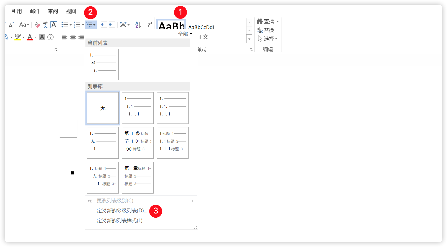Expand the Asian layout dropdown arrow
The image size is (447, 247).
(x=128, y=25)
